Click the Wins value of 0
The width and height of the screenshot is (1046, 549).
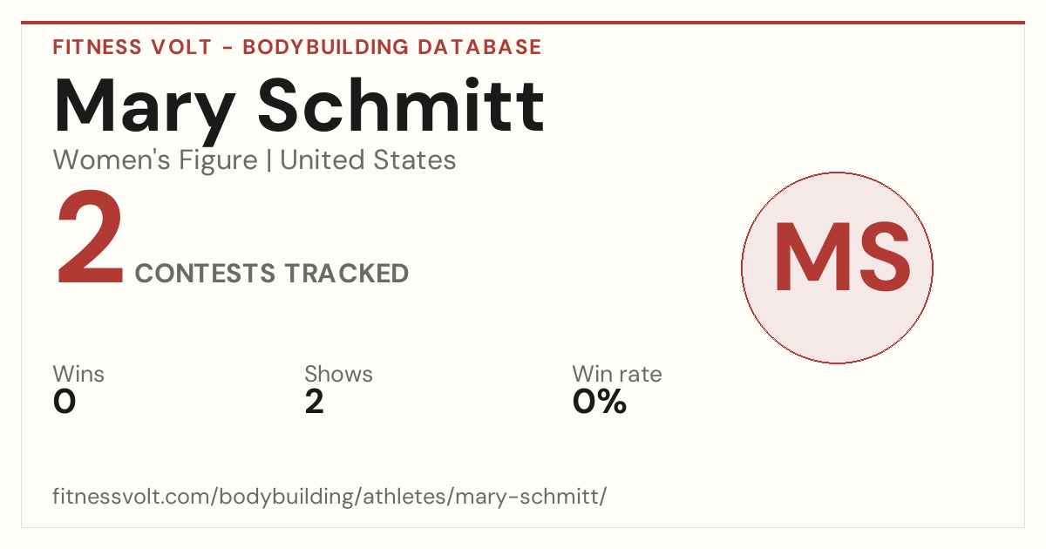[x=65, y=402]
